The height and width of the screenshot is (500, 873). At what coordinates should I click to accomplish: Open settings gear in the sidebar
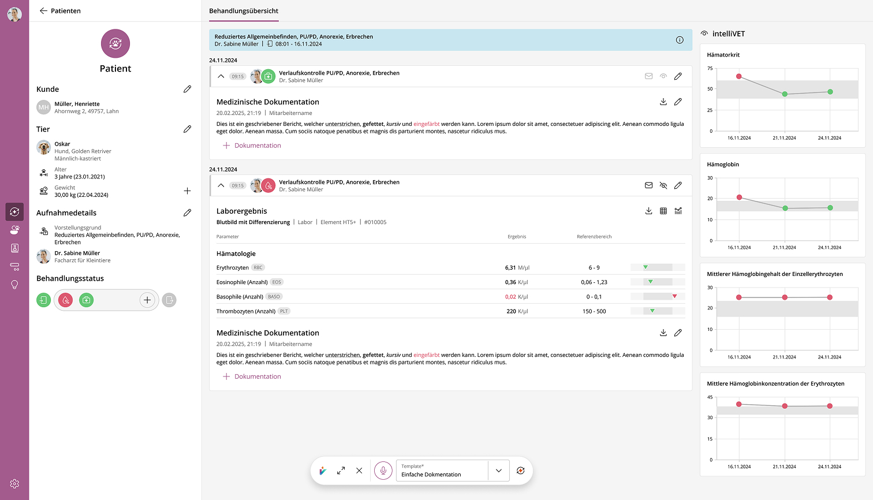[14, 484]
